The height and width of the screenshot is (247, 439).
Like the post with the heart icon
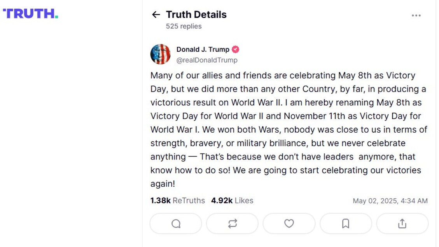click(289, 224)
